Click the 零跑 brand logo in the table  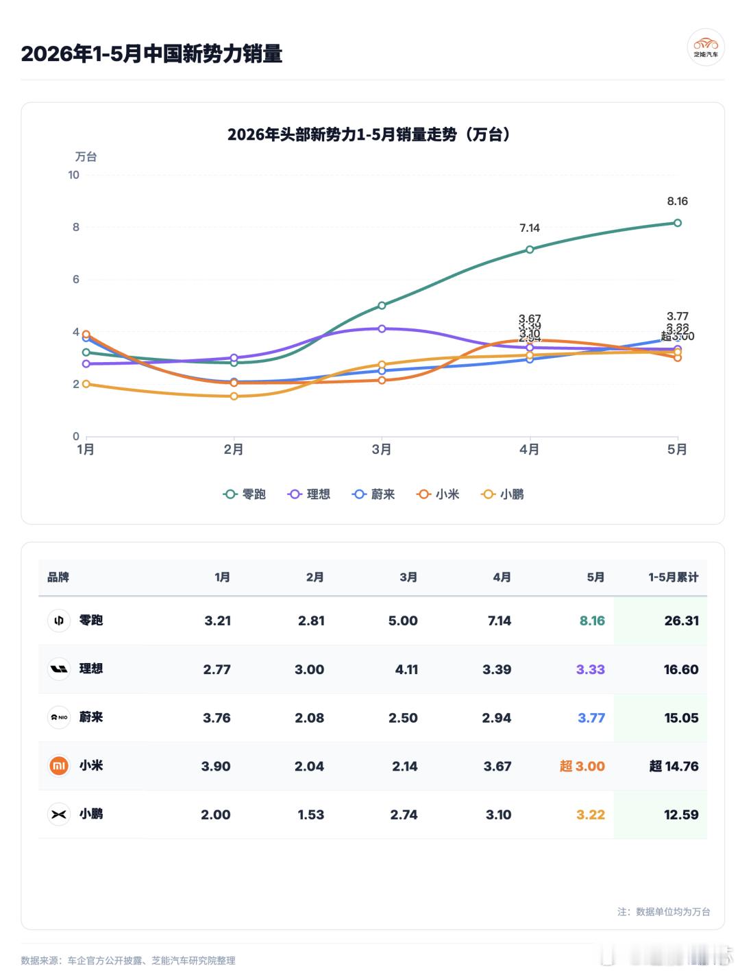[59, 621]
